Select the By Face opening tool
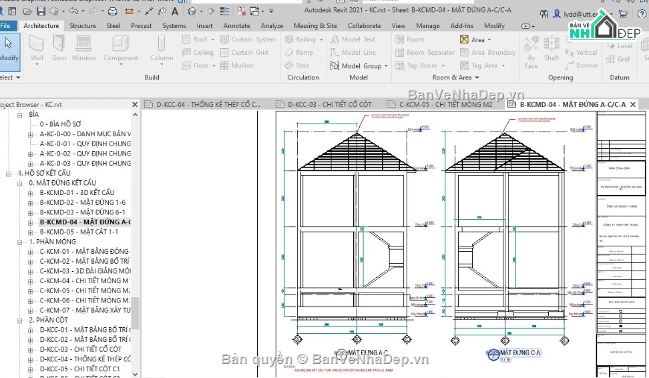The height and width of the screenshot is (378, 649). (531, 51)
